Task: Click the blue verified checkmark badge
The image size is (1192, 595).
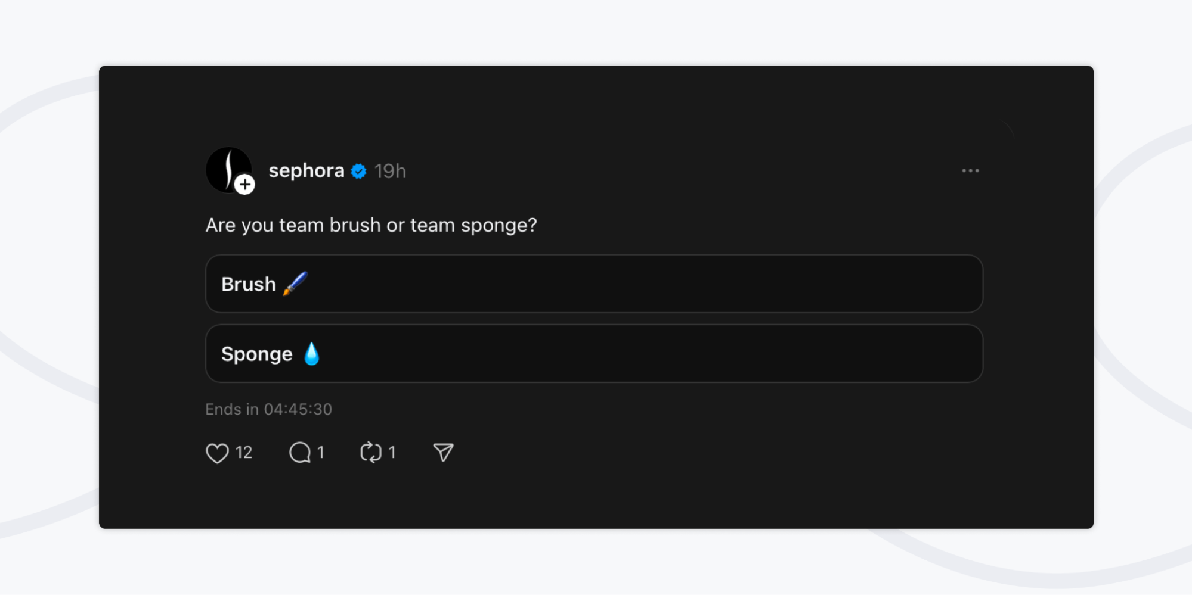Action: pyautogui.click(x=359, y=172)
